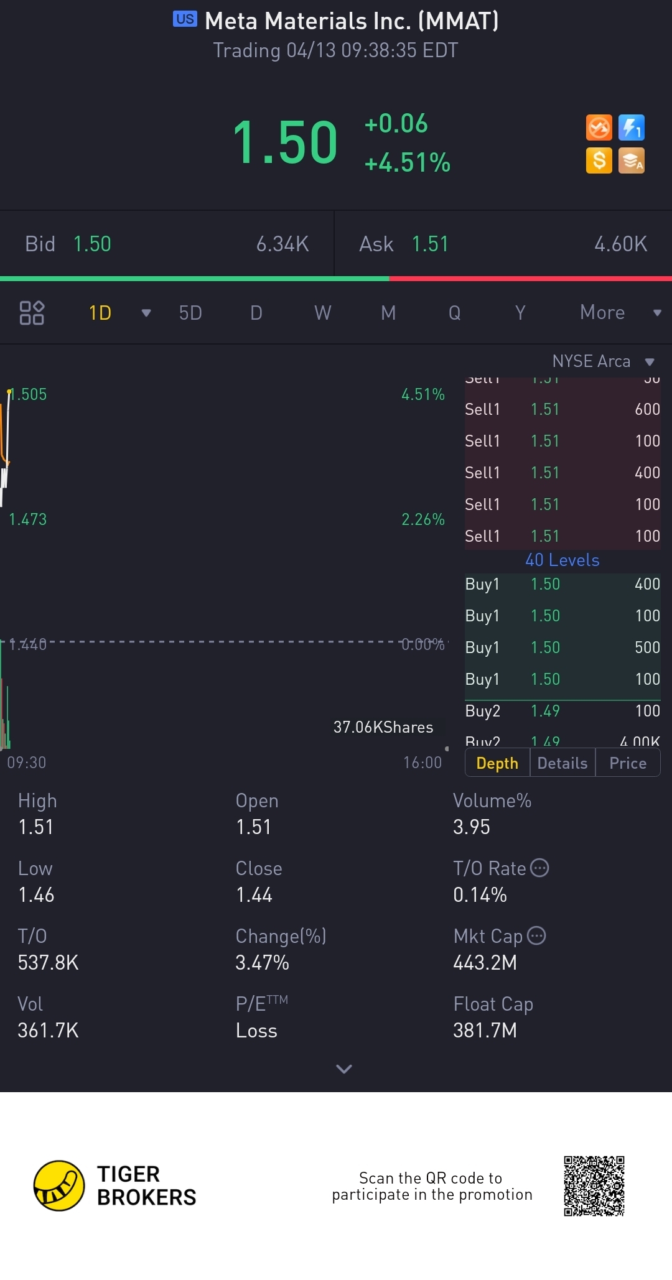
Task: Tap the 1.440 previous close line label
Action: (x=28, y=644)
